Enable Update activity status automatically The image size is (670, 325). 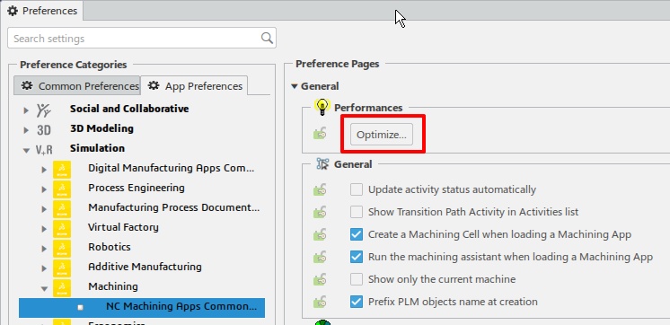(357, 189)
